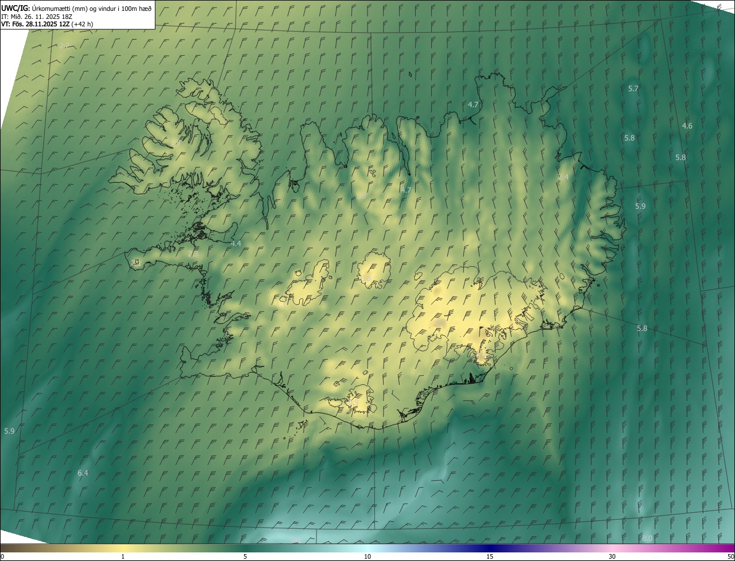The width and height of the screenshot is (735, 561).
Task: Click the 4.4 value label near the west coast
Action: point(236,244)
